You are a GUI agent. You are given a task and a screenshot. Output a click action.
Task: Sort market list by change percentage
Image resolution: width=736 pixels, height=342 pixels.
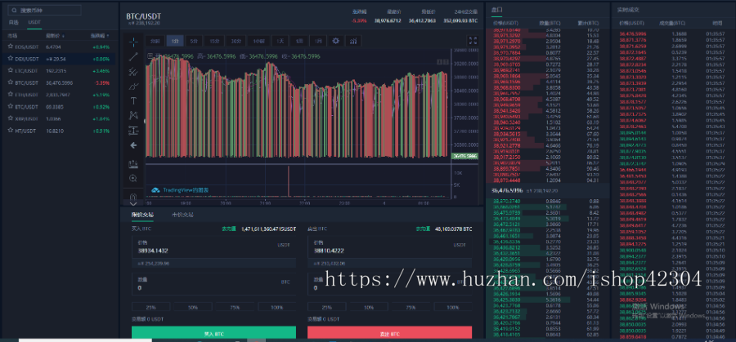[x=100, y=36]
